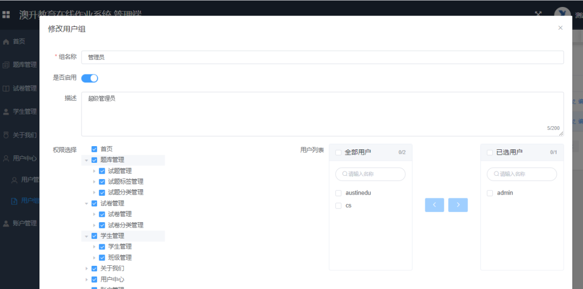Click the 关于我们 label in permission tree

112,268
